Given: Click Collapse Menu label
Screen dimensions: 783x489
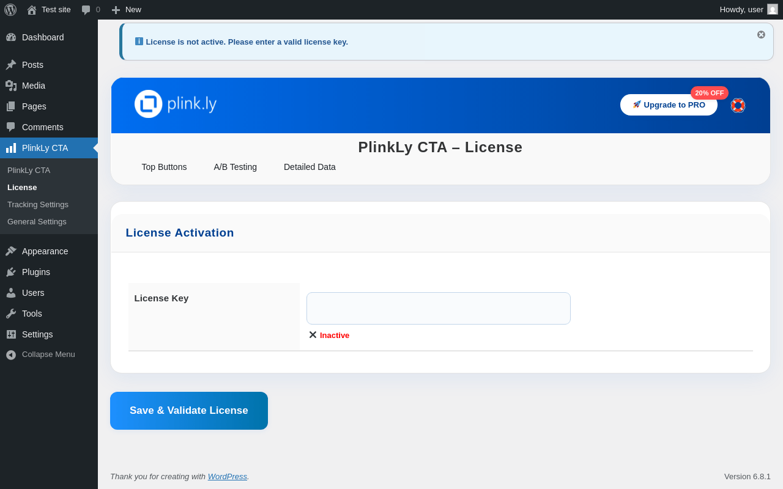Looking at the screenshot, I should coord(48,355).
